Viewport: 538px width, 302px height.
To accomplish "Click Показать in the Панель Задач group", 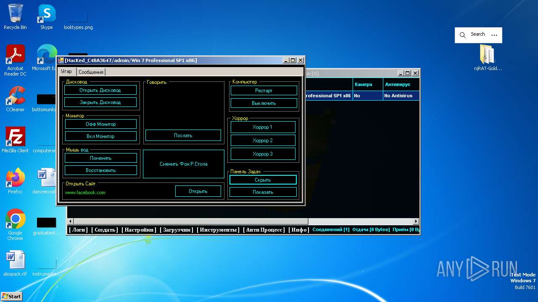I will 263,192.
